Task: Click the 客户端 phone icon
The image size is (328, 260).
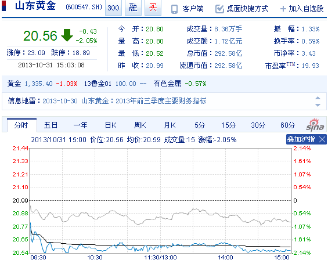Action: point(174,9)
